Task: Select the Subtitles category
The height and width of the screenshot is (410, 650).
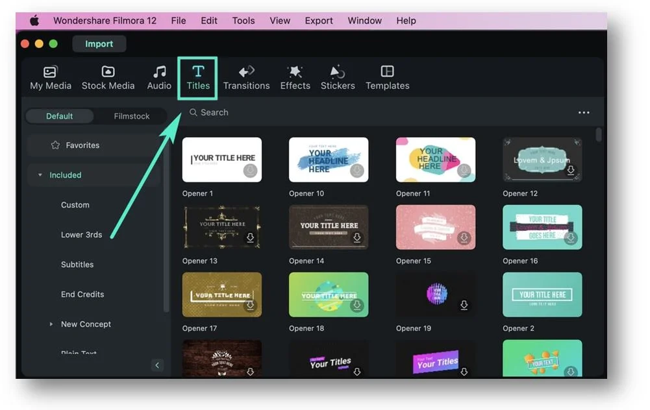Action: coord(77,264)
